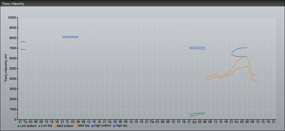Select the 'Σά' day label on x-axis
Screen dimensions: 285x131
point(194,122)
